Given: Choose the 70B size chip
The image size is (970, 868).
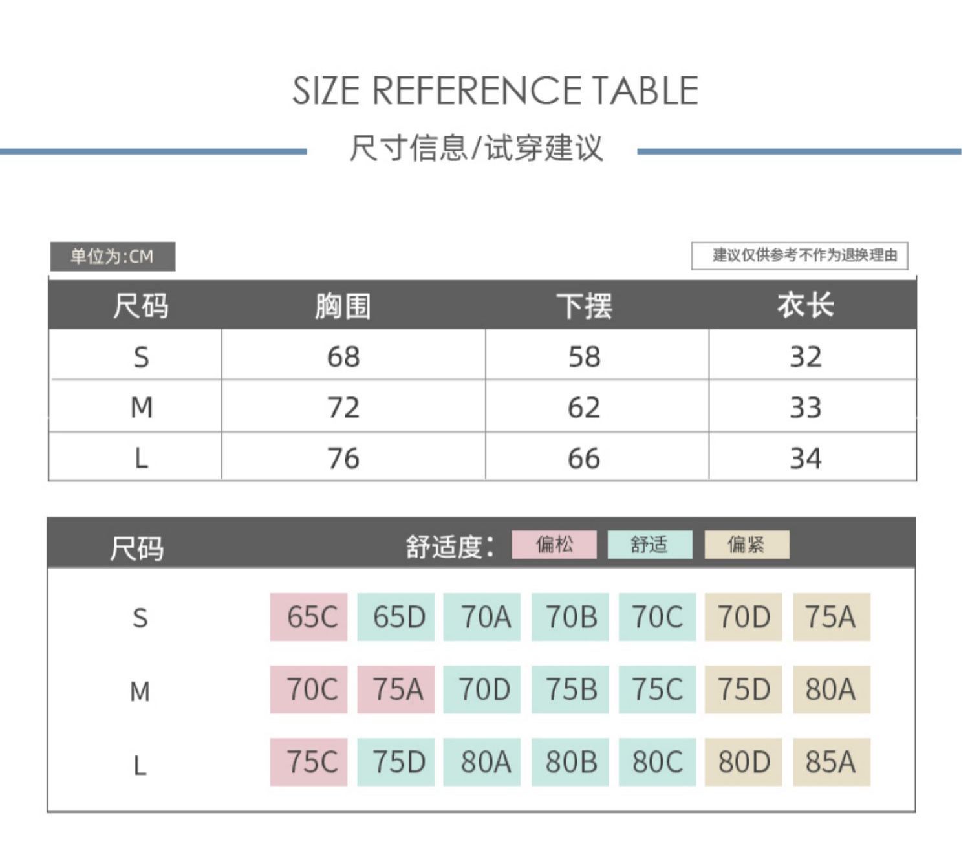Looking at the screenshot, I should point(570,617).
